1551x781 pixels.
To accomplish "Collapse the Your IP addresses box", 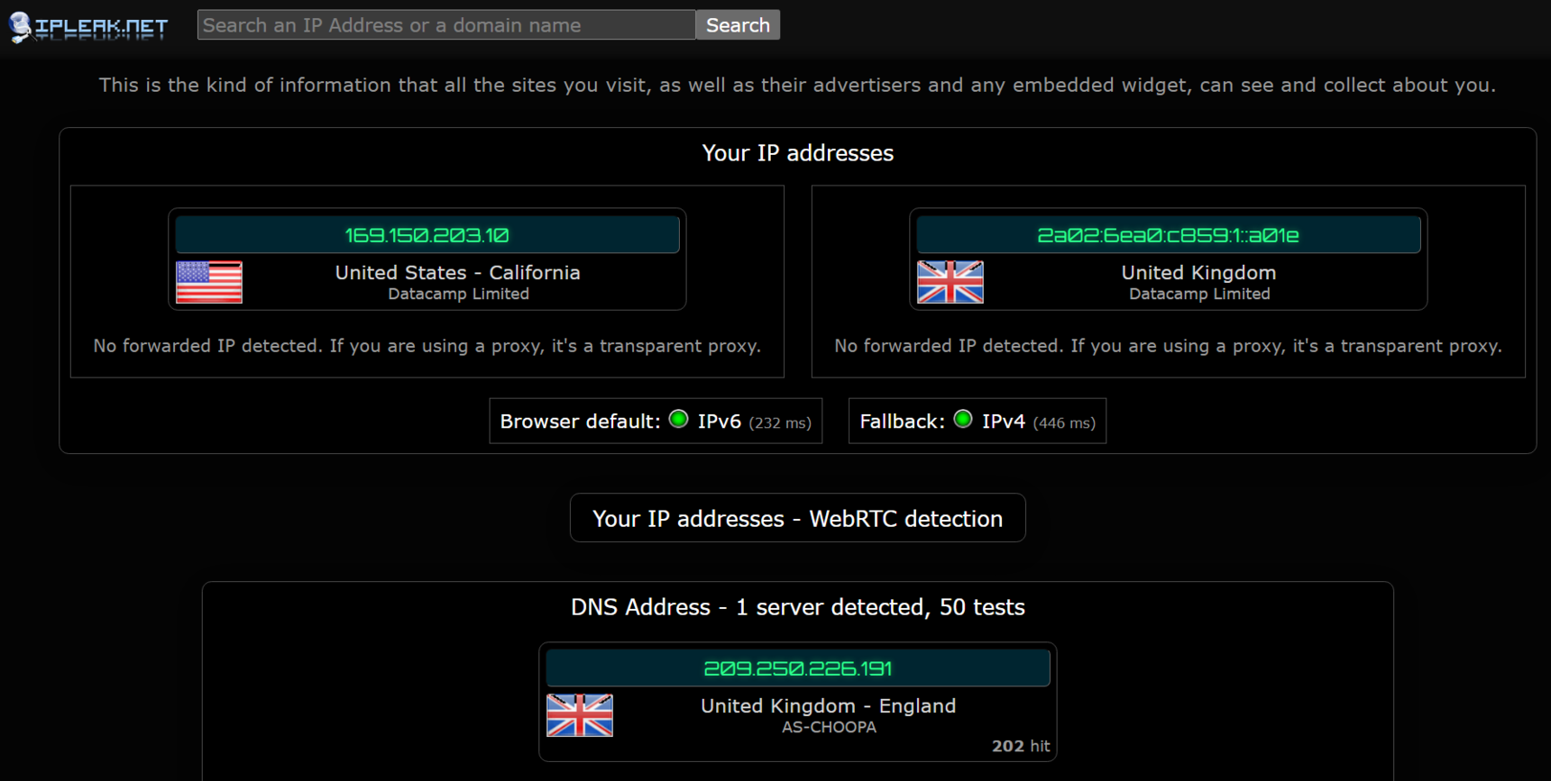I will [797, 153].
